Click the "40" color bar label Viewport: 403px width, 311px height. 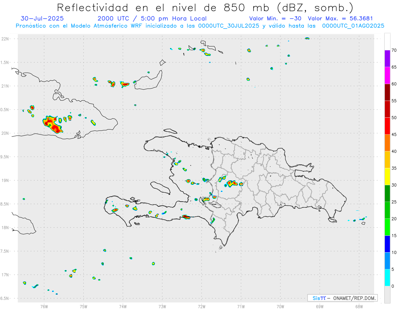coord(394,151)
